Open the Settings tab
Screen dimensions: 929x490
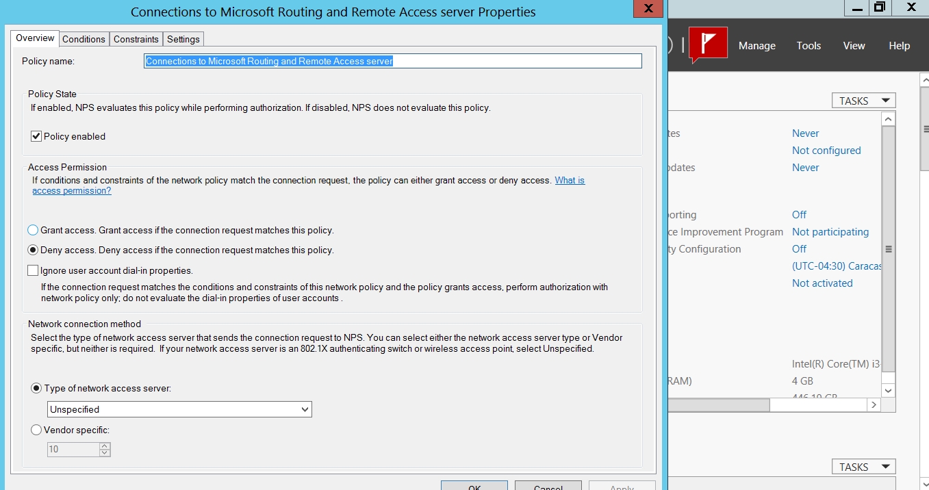coord(183,39)
